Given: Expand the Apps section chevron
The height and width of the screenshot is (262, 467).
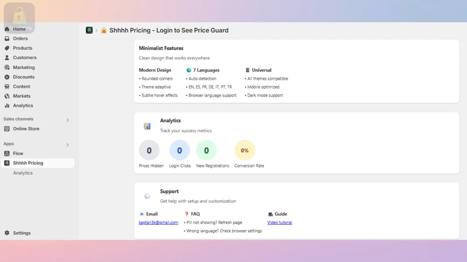Looking at the screenshot, I should click(68, 144).
